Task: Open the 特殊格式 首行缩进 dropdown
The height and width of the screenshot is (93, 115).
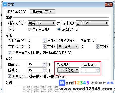Action: tap(68, 46)
